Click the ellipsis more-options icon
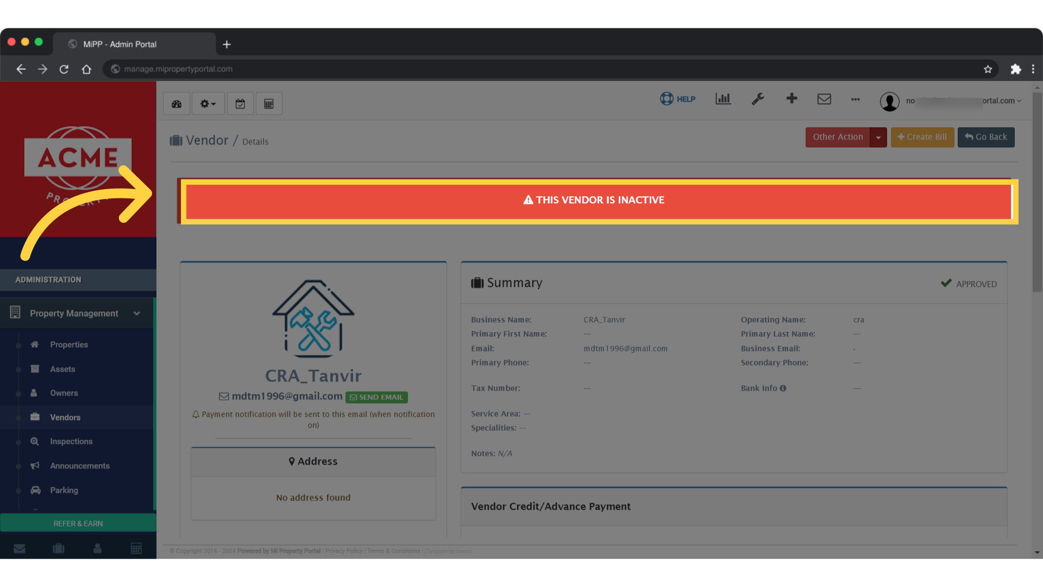 click(855, 99)
